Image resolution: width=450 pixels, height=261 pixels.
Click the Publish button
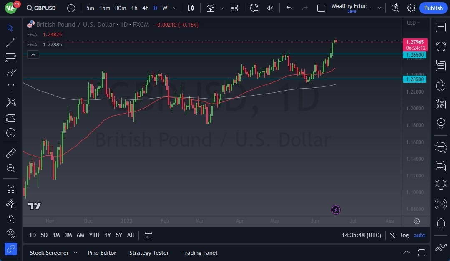click(x=433, y=8)
